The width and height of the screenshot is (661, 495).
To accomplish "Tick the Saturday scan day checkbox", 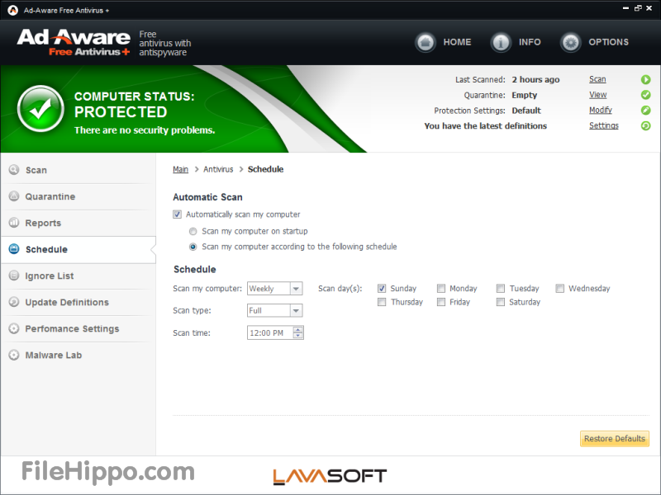I will pos(501,302).
